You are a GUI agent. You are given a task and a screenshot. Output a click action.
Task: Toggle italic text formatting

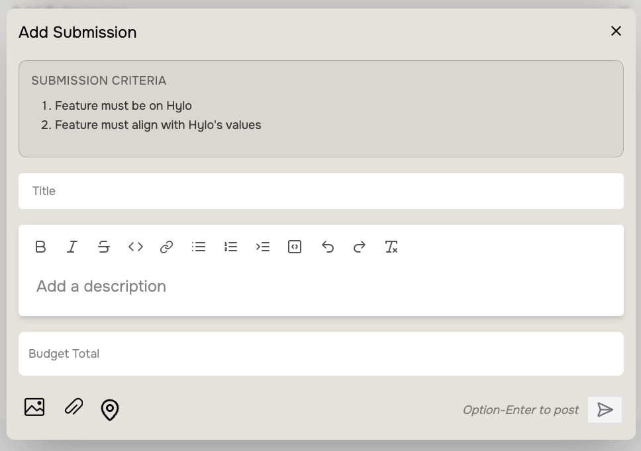point(72,247)
